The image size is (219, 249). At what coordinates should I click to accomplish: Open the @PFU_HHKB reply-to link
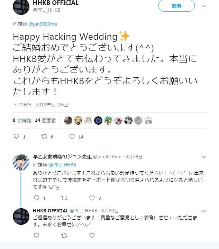[62, 165]
